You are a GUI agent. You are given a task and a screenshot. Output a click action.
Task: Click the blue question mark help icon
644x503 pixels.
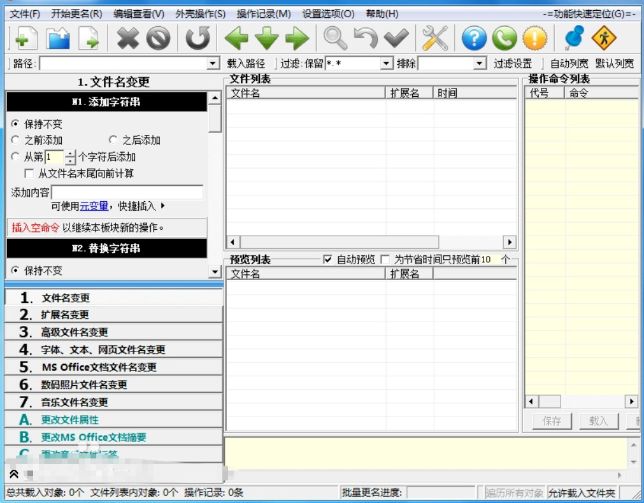[474, 39]
